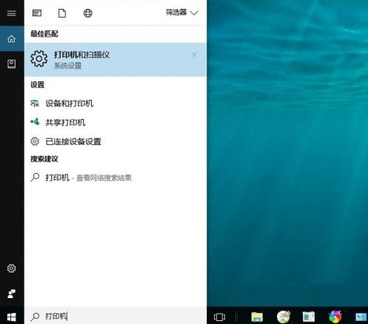This screenshot has width=368, height=324.
Task: Click the magnifier icon beside 打印机 suggestion
Action: (x=35, y=177)
